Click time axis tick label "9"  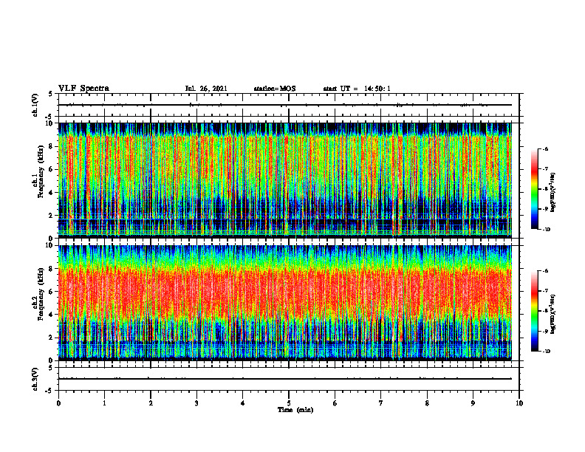[x=473, y=403]
